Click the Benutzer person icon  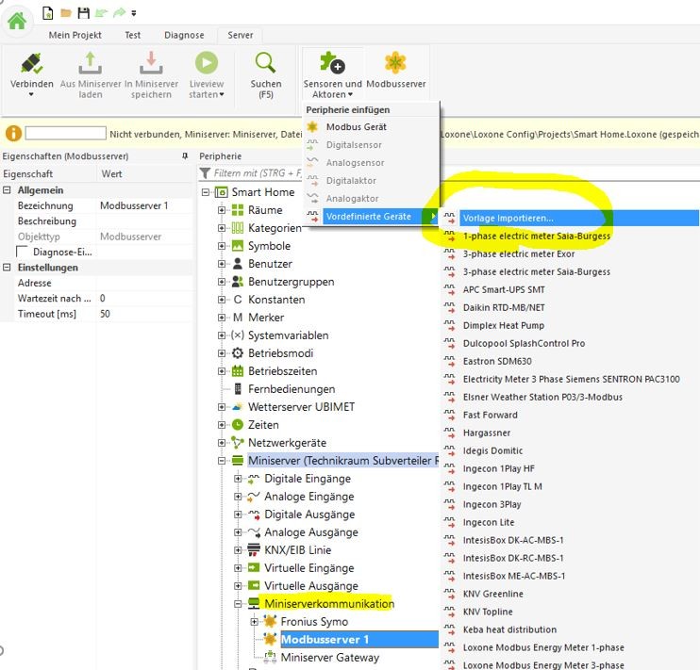pyautogui.click(x=238, y=264)
